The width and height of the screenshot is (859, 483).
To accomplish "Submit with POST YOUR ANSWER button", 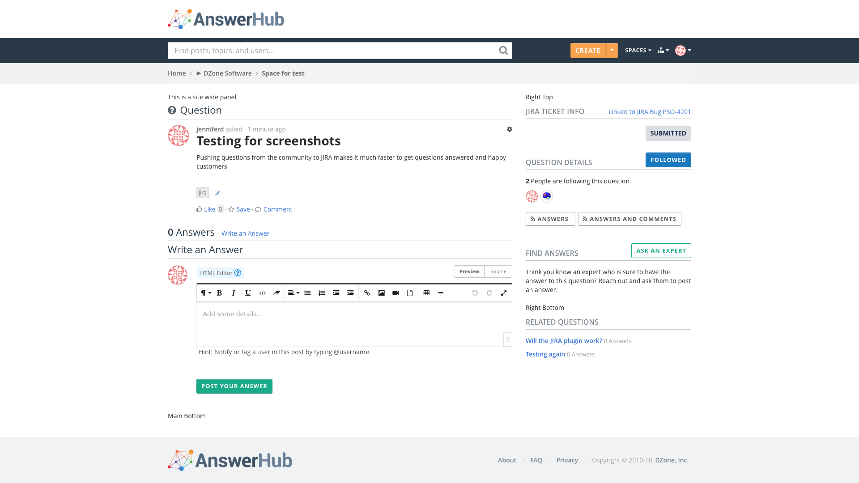I will (234, 386).
